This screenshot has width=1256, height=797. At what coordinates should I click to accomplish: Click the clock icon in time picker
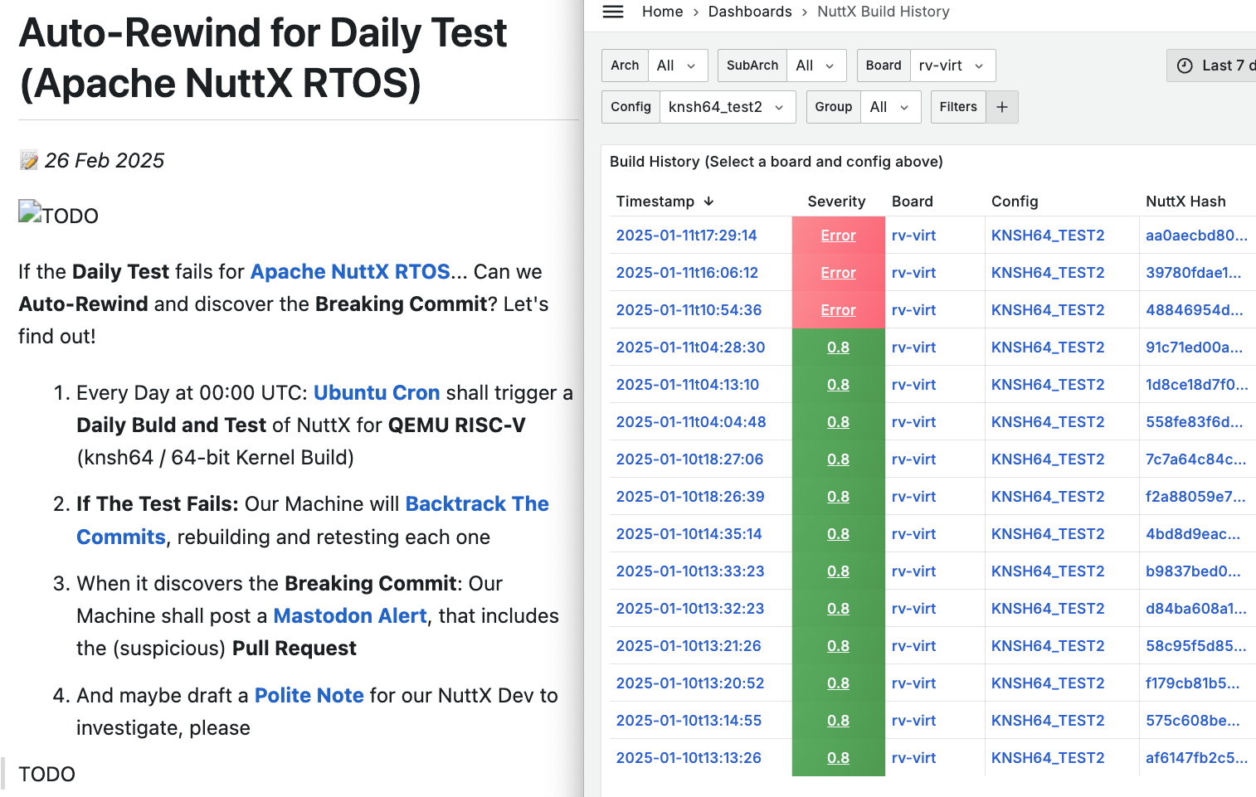[1185, 66]
